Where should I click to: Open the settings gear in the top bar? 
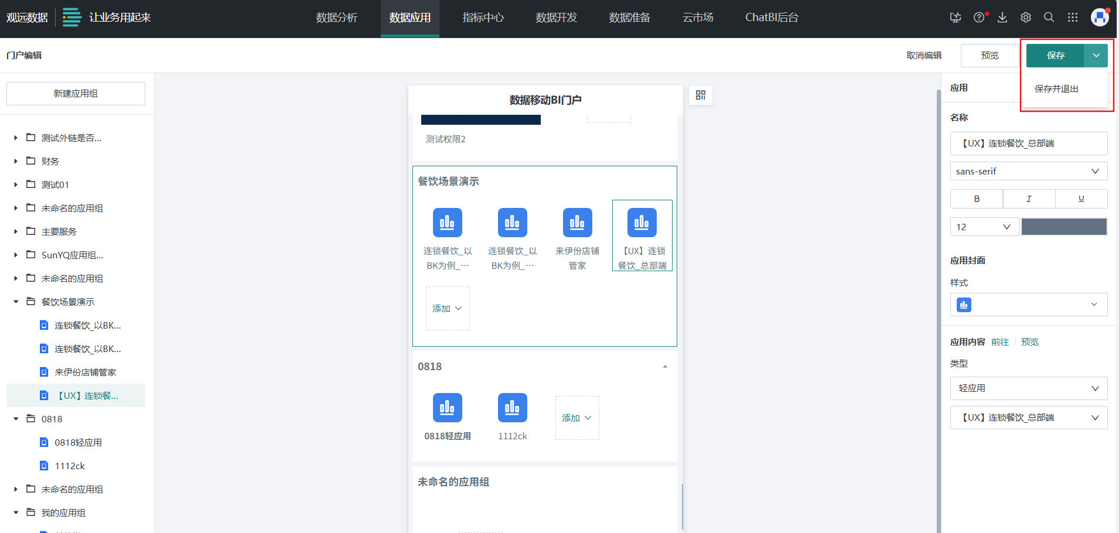(1025, 18)
